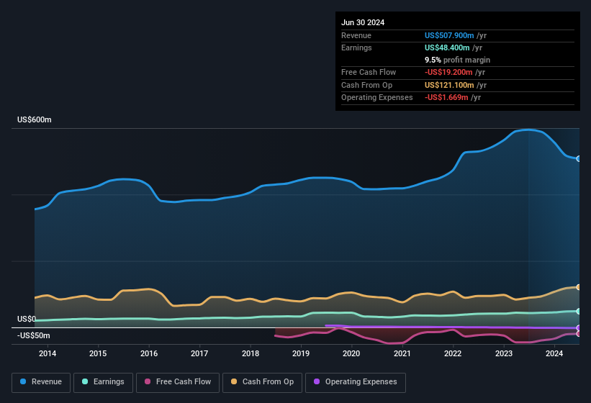The image size is (591, 403).
Task: Toggle the Earnings legend button
Action: pos(103,382)
